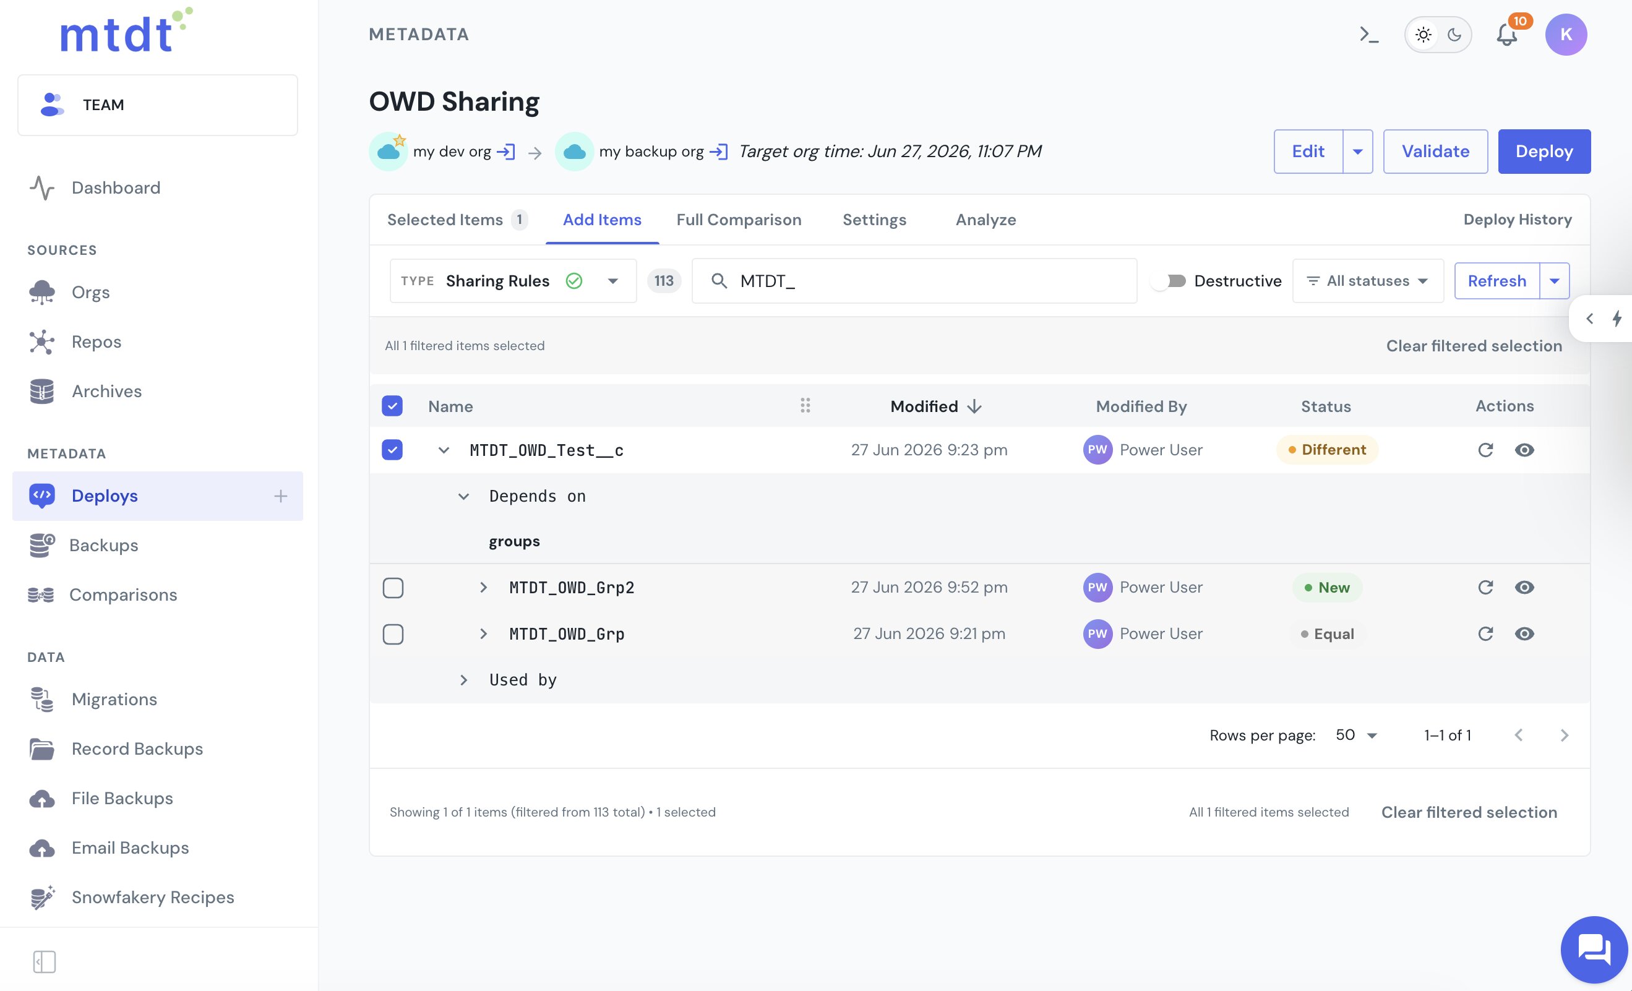1632x991 pixels.
Task: Open Deploys in sidebar
Action: (158, 495)
